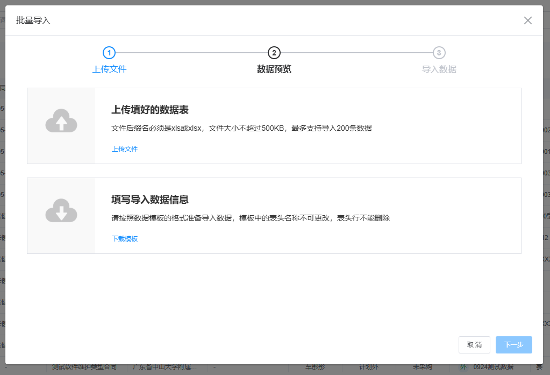Select the 数据预览 step label
This screenshot has height=375, width=550.
pos(274,69)
